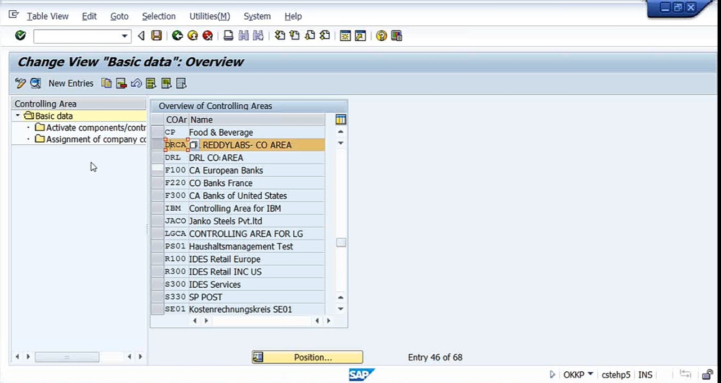Open the Goto menu

point(119,16)
